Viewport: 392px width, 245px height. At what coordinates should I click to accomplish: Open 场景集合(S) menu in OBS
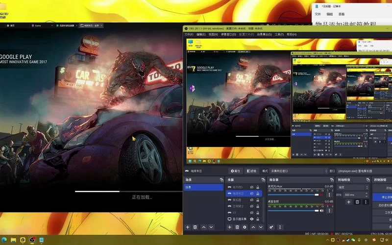[x=264, y=34]
